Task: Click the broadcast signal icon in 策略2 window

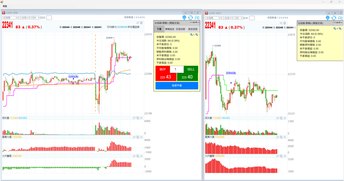Action: 328,18
